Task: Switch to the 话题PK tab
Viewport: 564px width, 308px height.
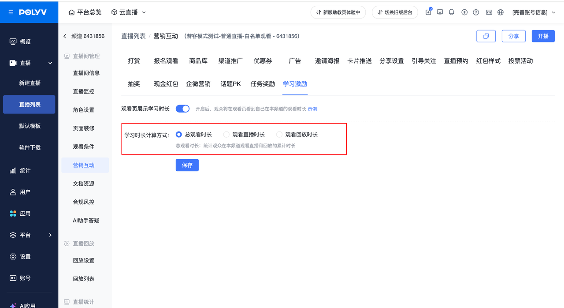Action: (x=231, y=84)
